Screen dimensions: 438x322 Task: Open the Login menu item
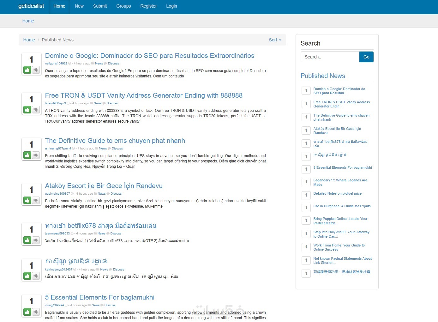(x=171, y=6)
